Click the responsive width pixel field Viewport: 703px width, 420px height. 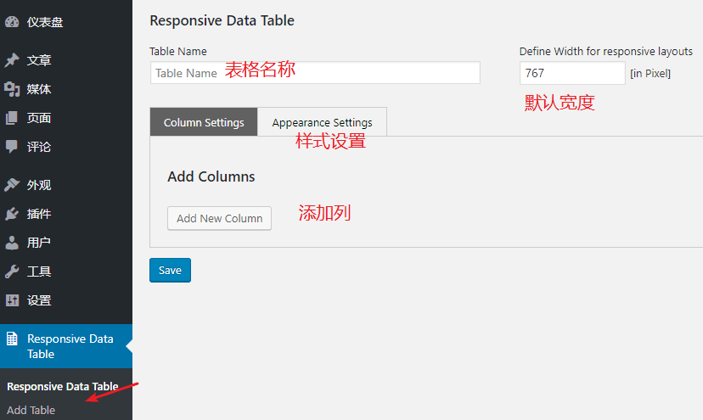coord(571,73)
